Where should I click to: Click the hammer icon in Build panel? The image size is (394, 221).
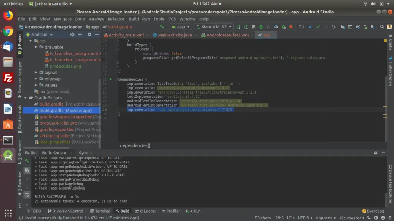[x=27, y=161]
